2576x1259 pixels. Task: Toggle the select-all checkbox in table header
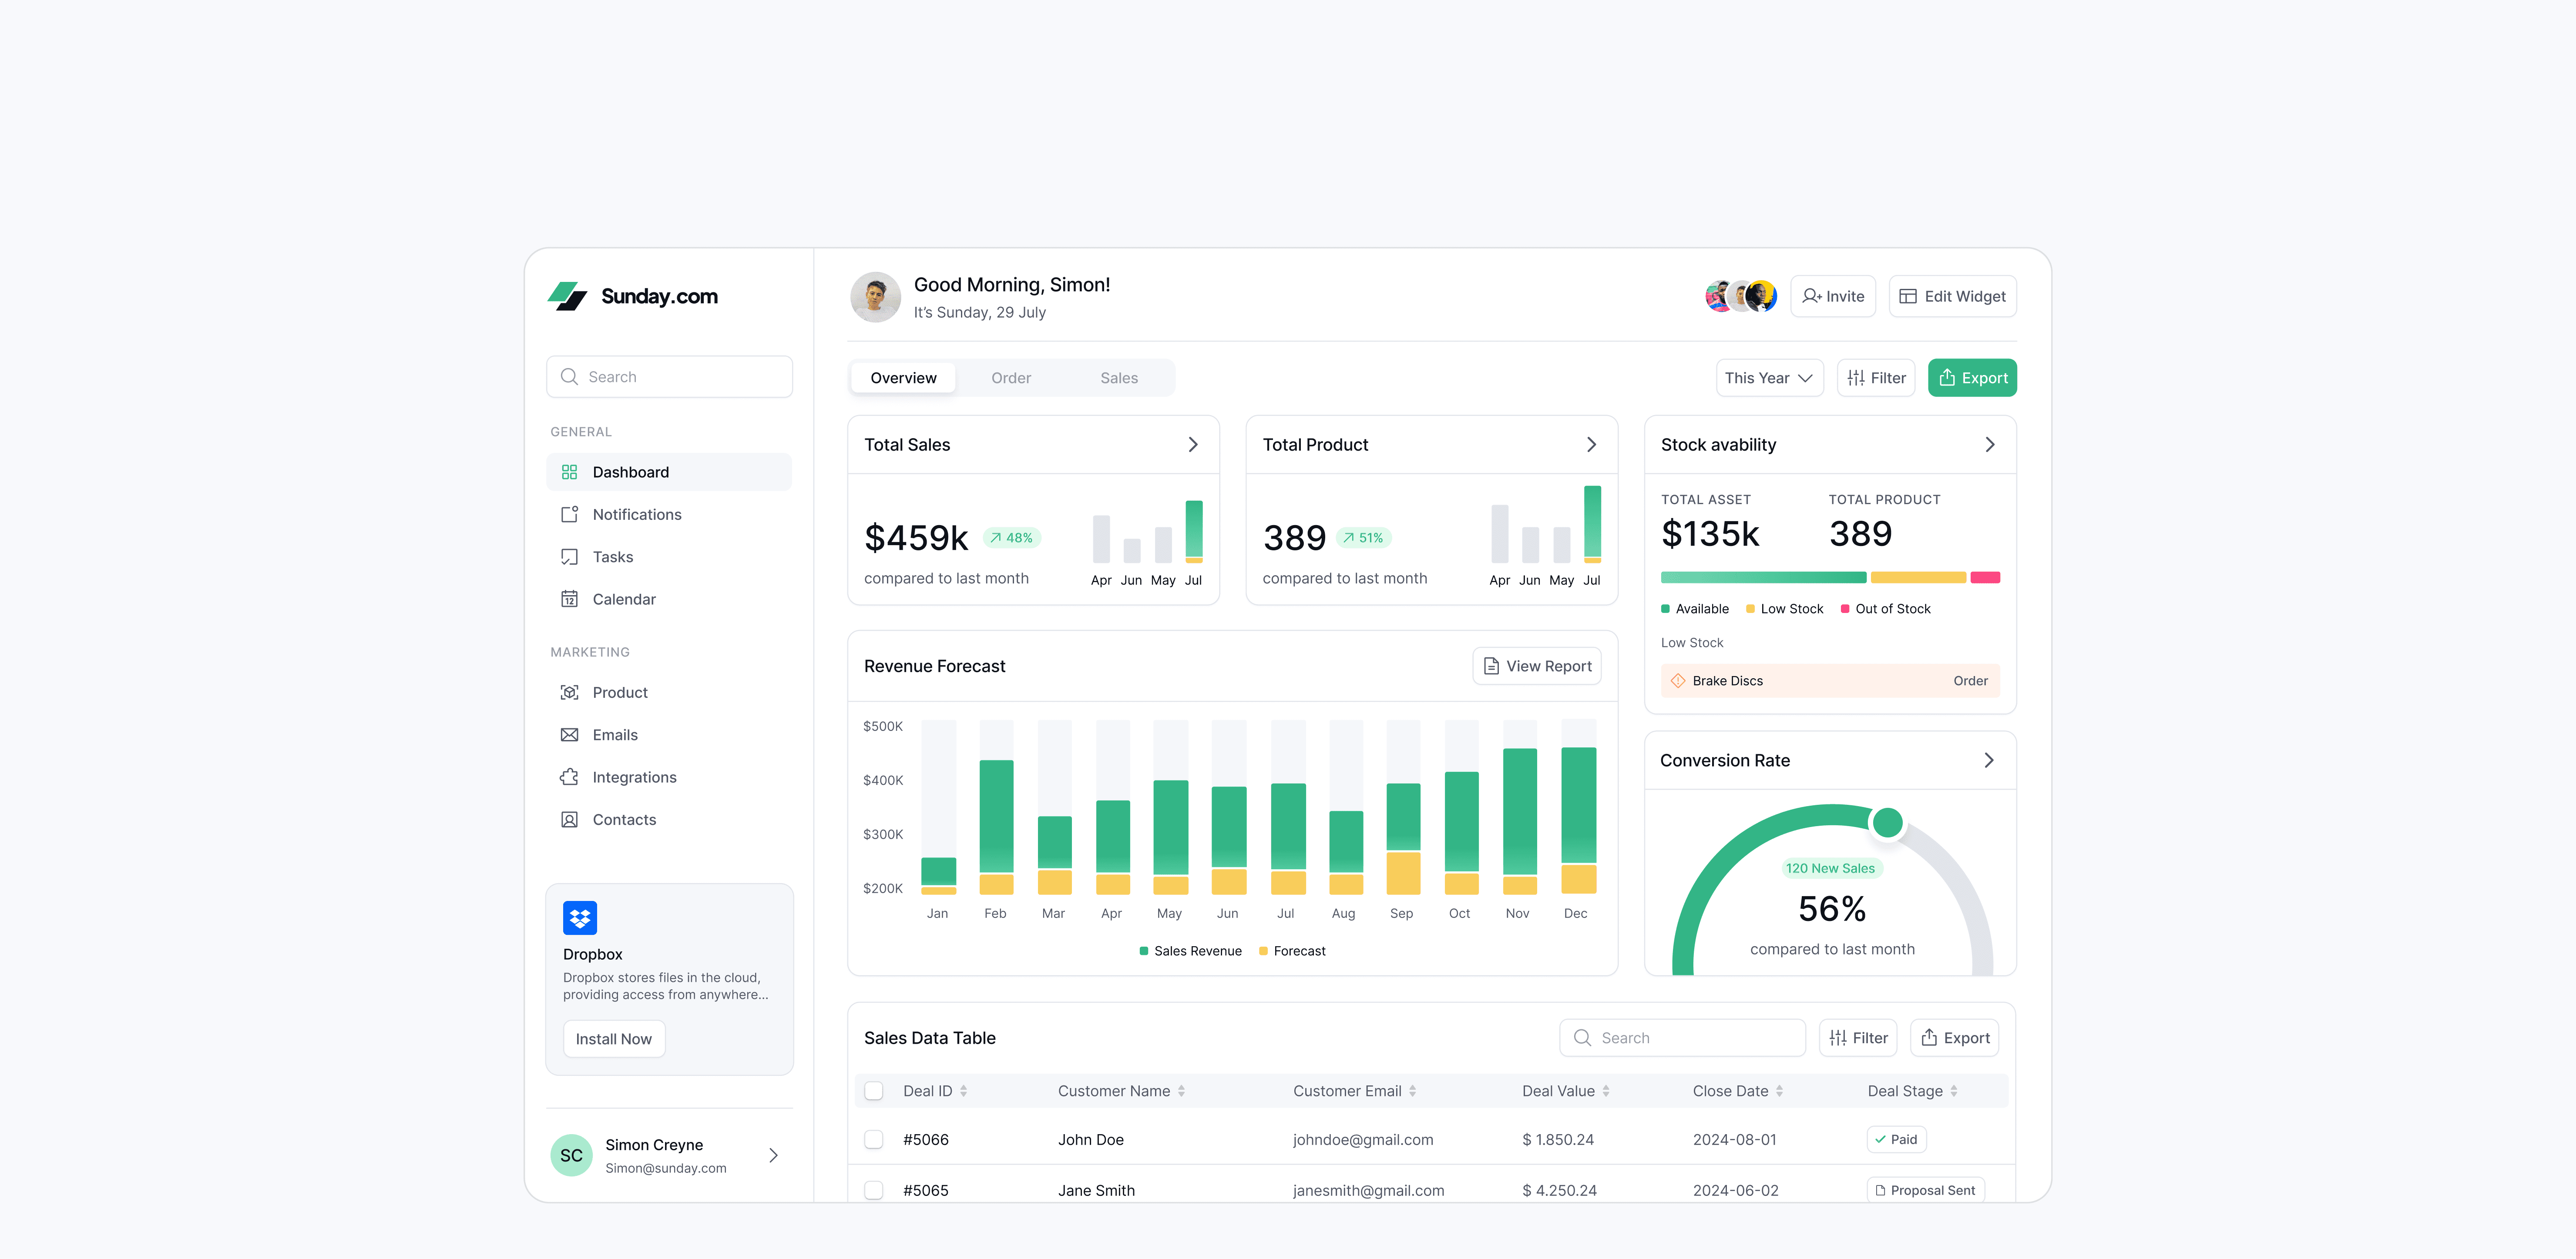coord(874,1091)
